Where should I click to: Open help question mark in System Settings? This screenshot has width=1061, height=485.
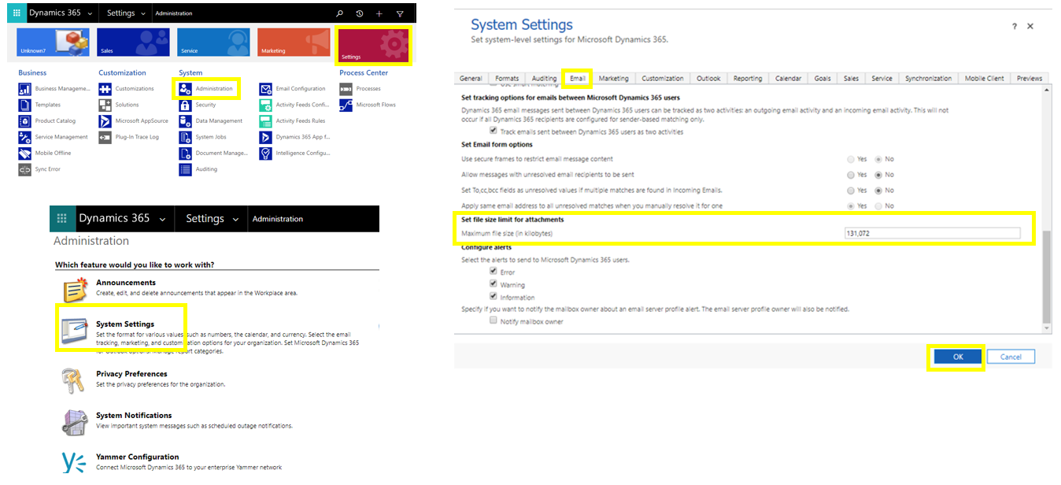tap(1014, 26)
